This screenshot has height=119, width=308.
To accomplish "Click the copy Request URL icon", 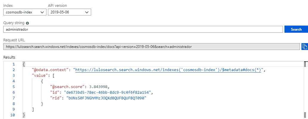I will (305, 47).
